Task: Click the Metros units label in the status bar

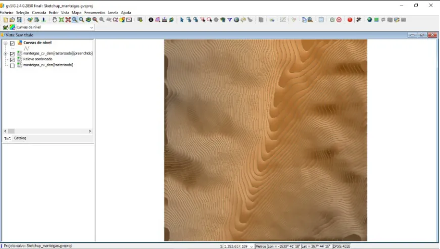Action: pos(261,246)
